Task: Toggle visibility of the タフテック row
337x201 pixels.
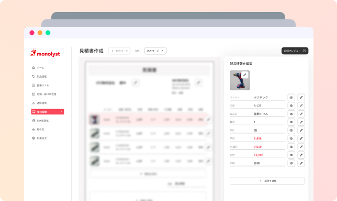Action: tap(291, 98)
